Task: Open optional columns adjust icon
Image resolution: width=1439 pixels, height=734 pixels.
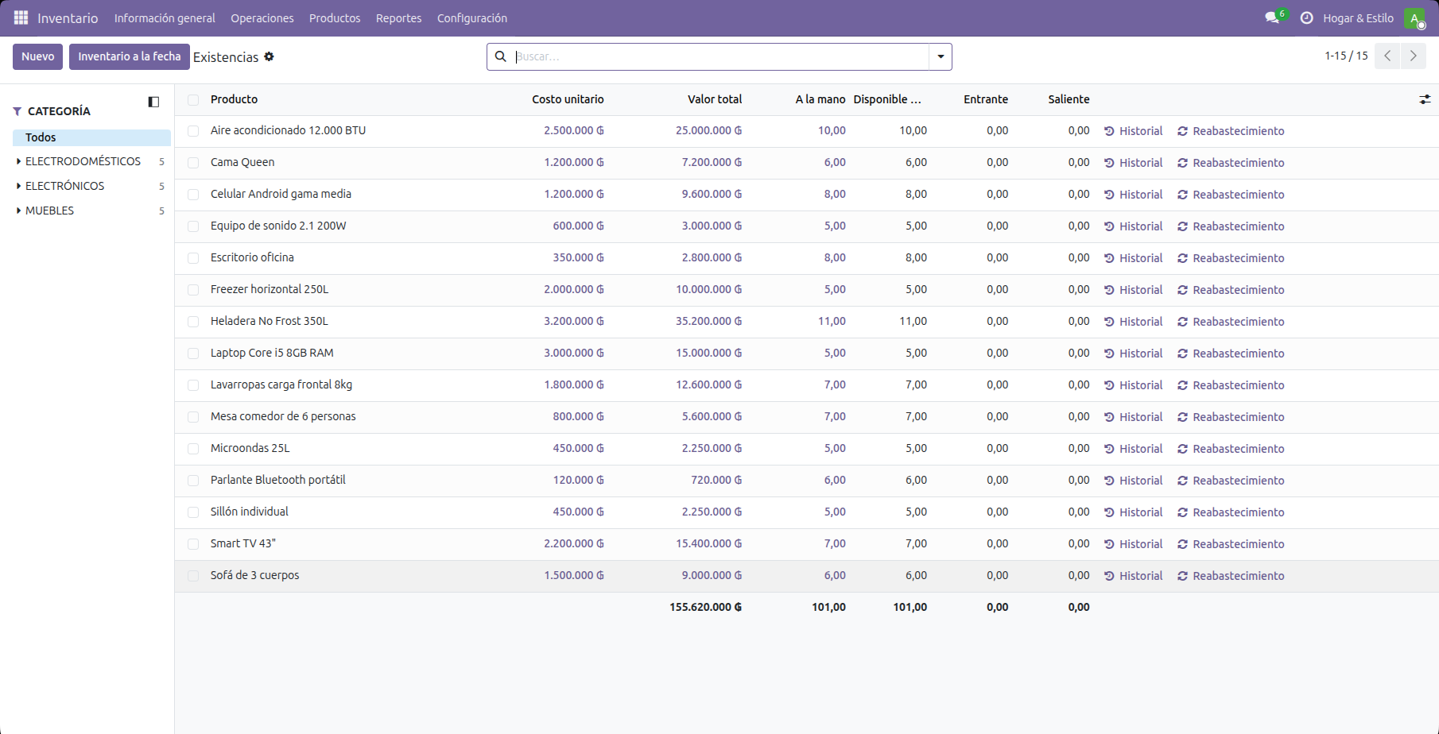Action: click(1425, 99)
